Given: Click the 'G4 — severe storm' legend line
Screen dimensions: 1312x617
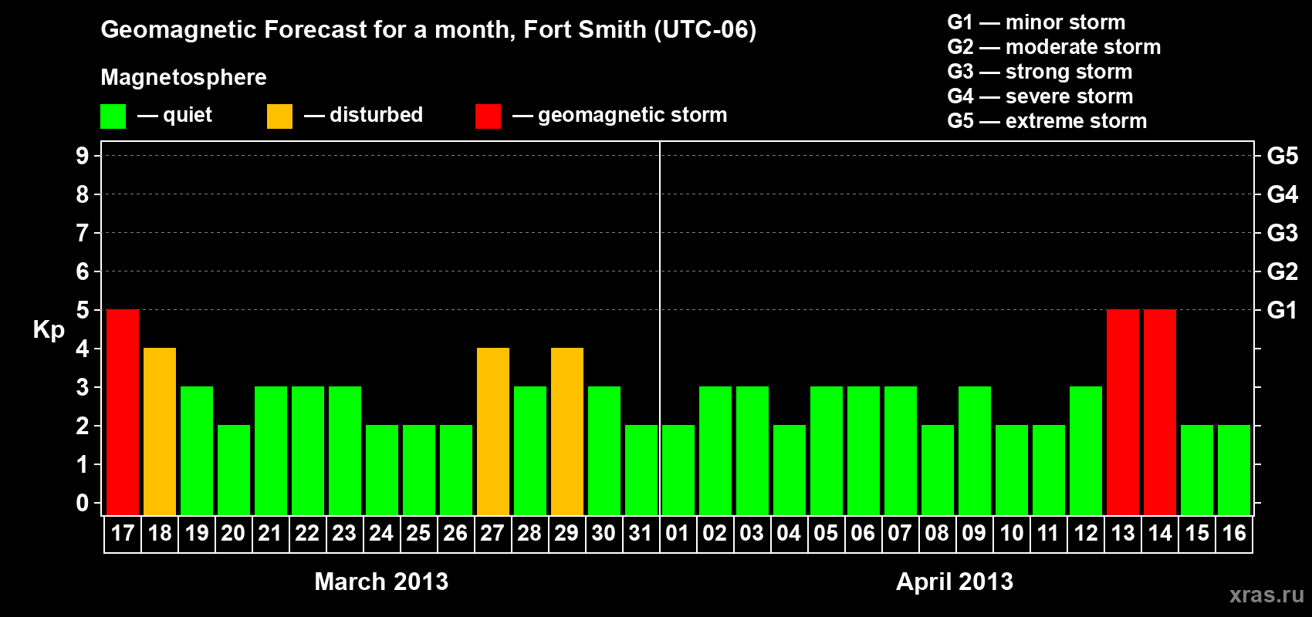Looking at the screenshot, I should tap(1040, 96).
